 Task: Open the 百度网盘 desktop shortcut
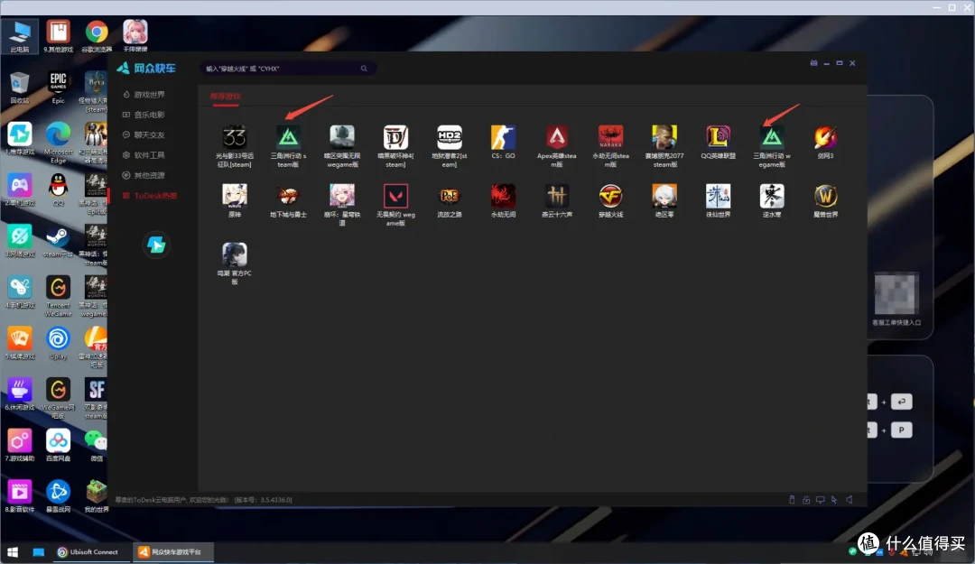pos(58,444)
